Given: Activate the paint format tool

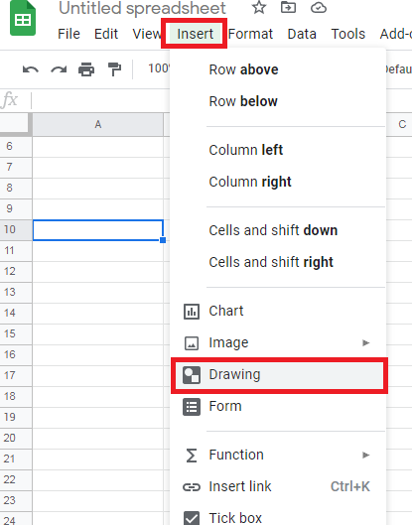Looking at the screenshot, I should [x=114, y=69].
